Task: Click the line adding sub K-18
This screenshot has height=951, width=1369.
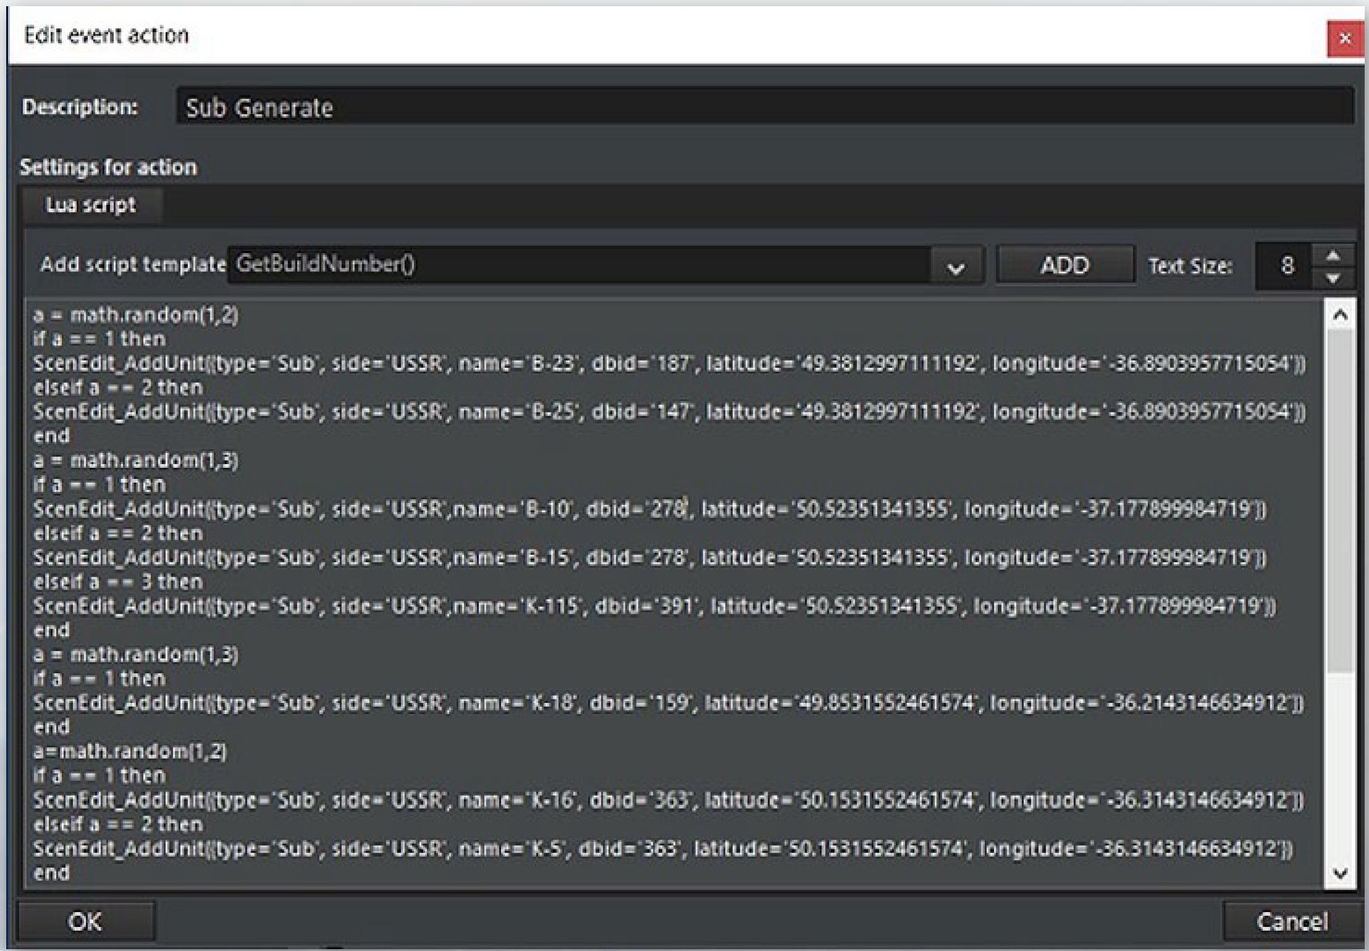Action: click(x=668, y=703)
